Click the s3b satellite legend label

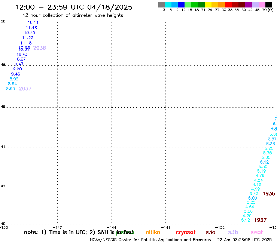233,232
